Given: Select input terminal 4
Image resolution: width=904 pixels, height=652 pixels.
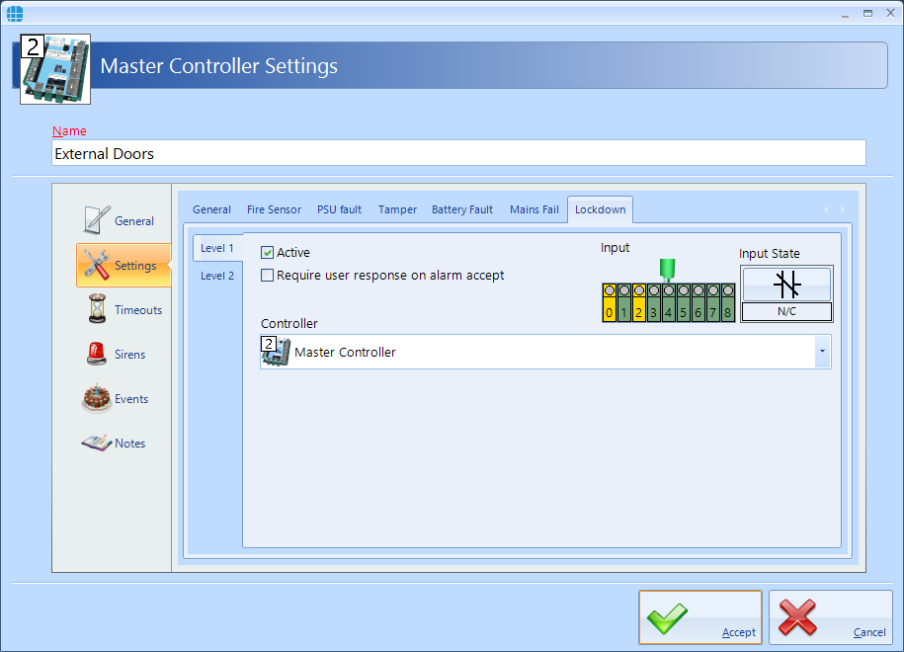Looking at the screenshot, I should [668, 302].
